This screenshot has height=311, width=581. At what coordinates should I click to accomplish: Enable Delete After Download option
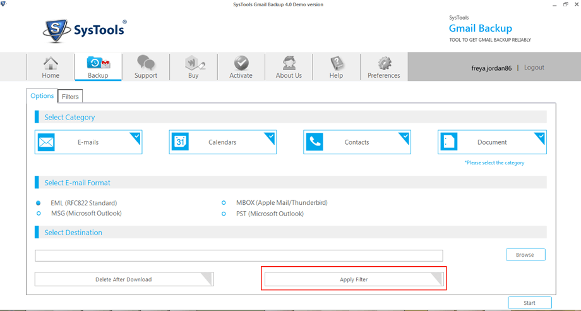[x=124, y=279]
